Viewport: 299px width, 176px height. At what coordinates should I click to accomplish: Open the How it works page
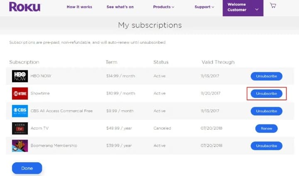tap(79, 7)
